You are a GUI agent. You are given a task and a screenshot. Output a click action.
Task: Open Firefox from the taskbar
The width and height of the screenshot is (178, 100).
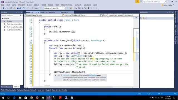(x=37, y=97)
